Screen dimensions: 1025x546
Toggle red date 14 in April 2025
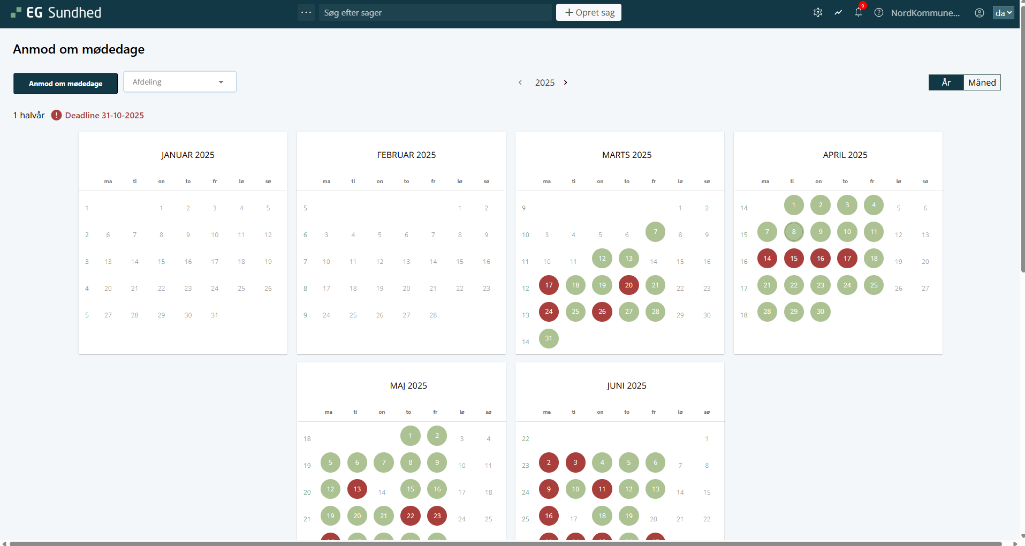coord(767,259)
